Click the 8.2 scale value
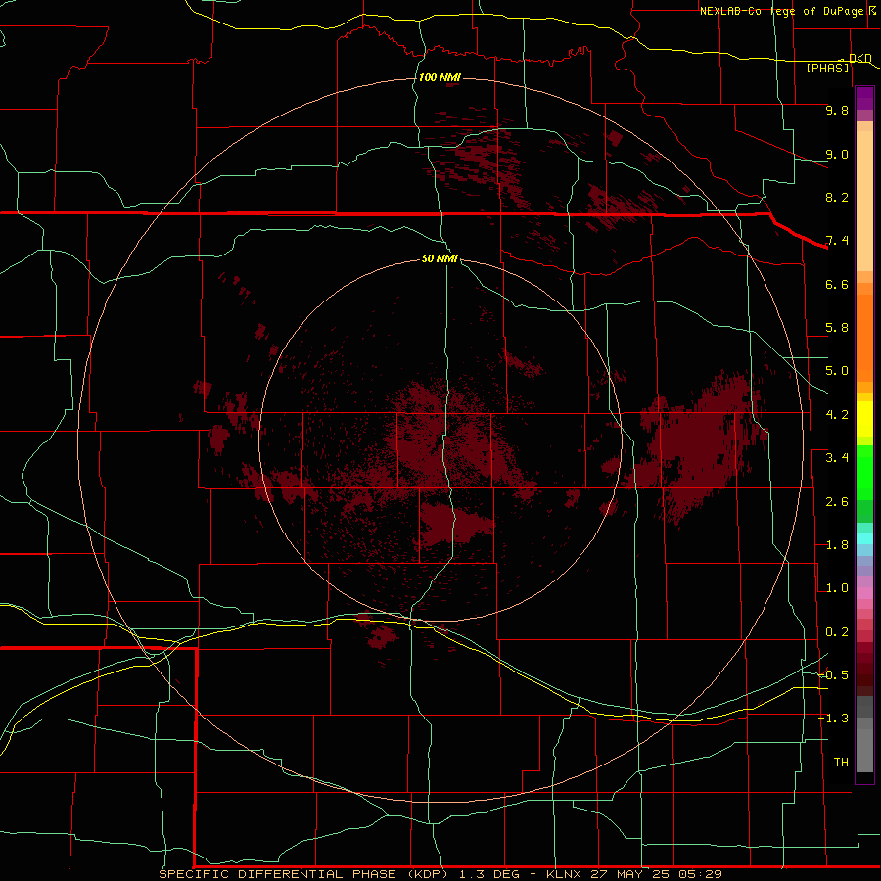Viewport: 881px width, 881px height. pyautogui.click(x=837, y=197)
